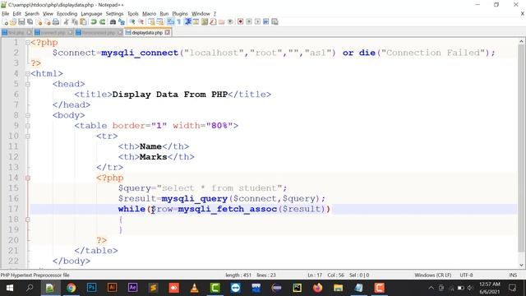Image resolution: width=526 pixels, height=296 pixels.
Task: Click the "Display Data From PHP" title text
Action: point(170,95)
